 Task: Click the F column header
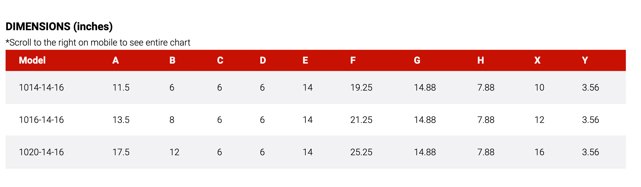(x=353, y=60)
